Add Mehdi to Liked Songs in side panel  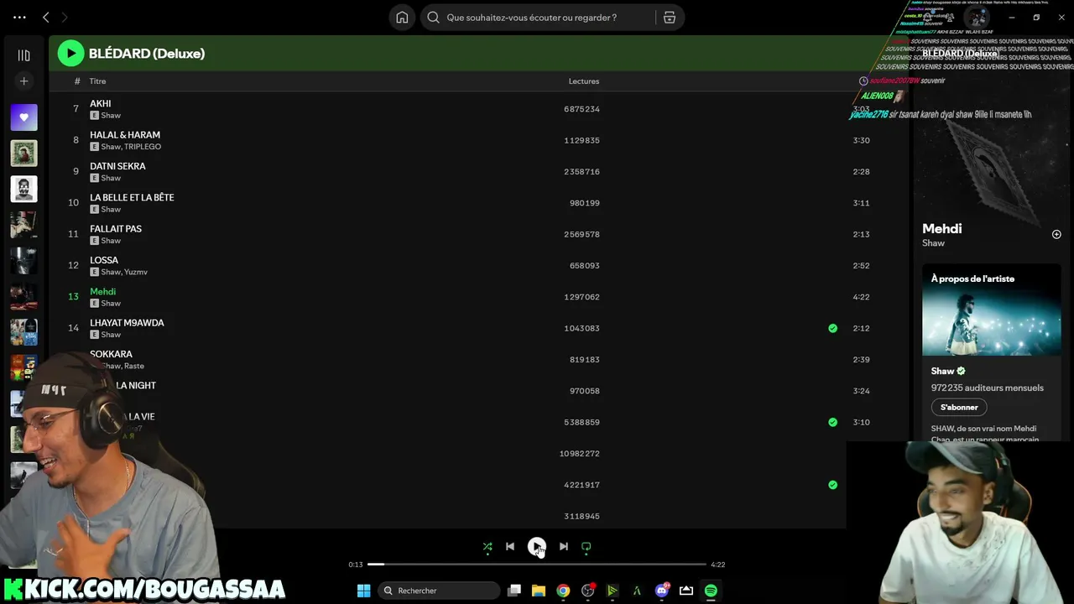(x=1056, y=235)
